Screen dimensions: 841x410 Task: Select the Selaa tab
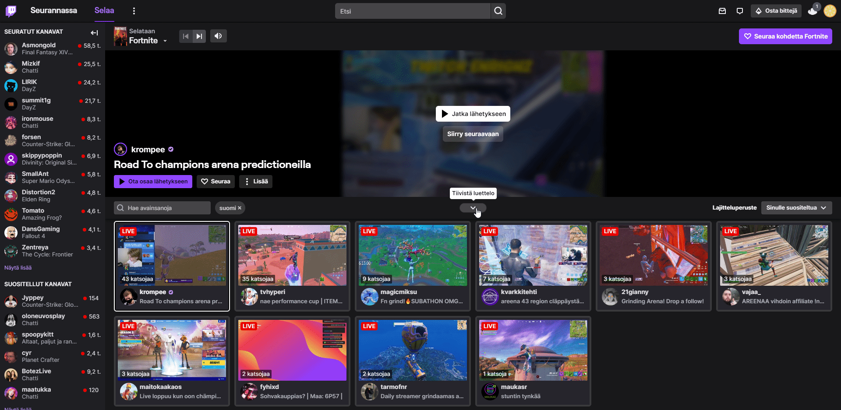point(104,11)
